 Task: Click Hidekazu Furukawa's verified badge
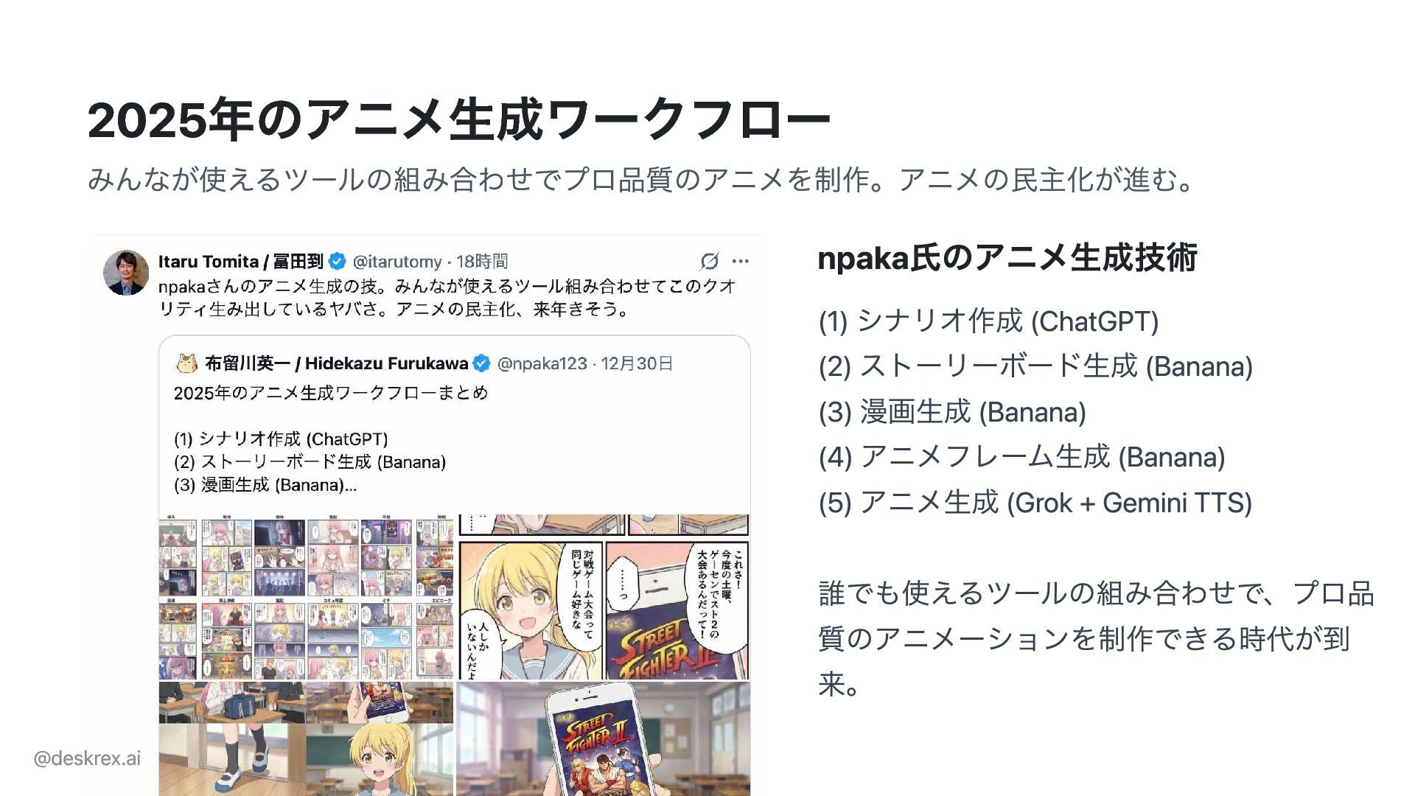click(x=481, y=363)
